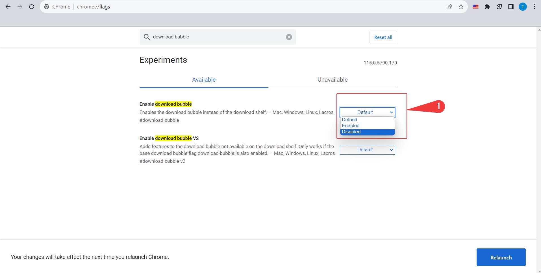Viewport: 541px width, 273px height.
Task: Switch to the Unavailable tab
Action: tap(333, 80)
